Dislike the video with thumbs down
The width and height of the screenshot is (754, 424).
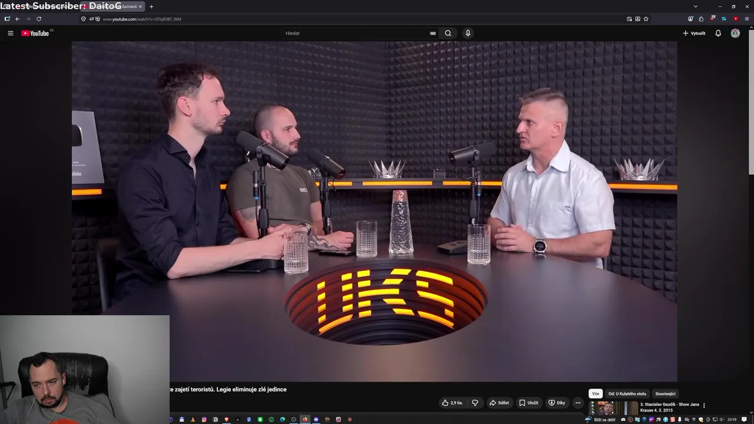(475, 403)
